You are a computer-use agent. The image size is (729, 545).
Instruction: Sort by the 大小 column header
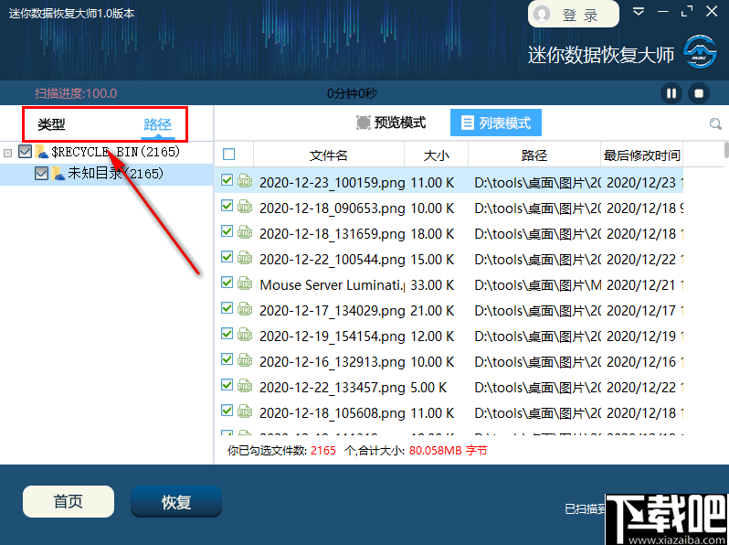pyautogui.click(x=436, y=155)
